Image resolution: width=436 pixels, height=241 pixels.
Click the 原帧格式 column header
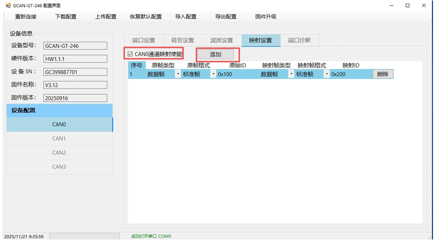(198, 66)
